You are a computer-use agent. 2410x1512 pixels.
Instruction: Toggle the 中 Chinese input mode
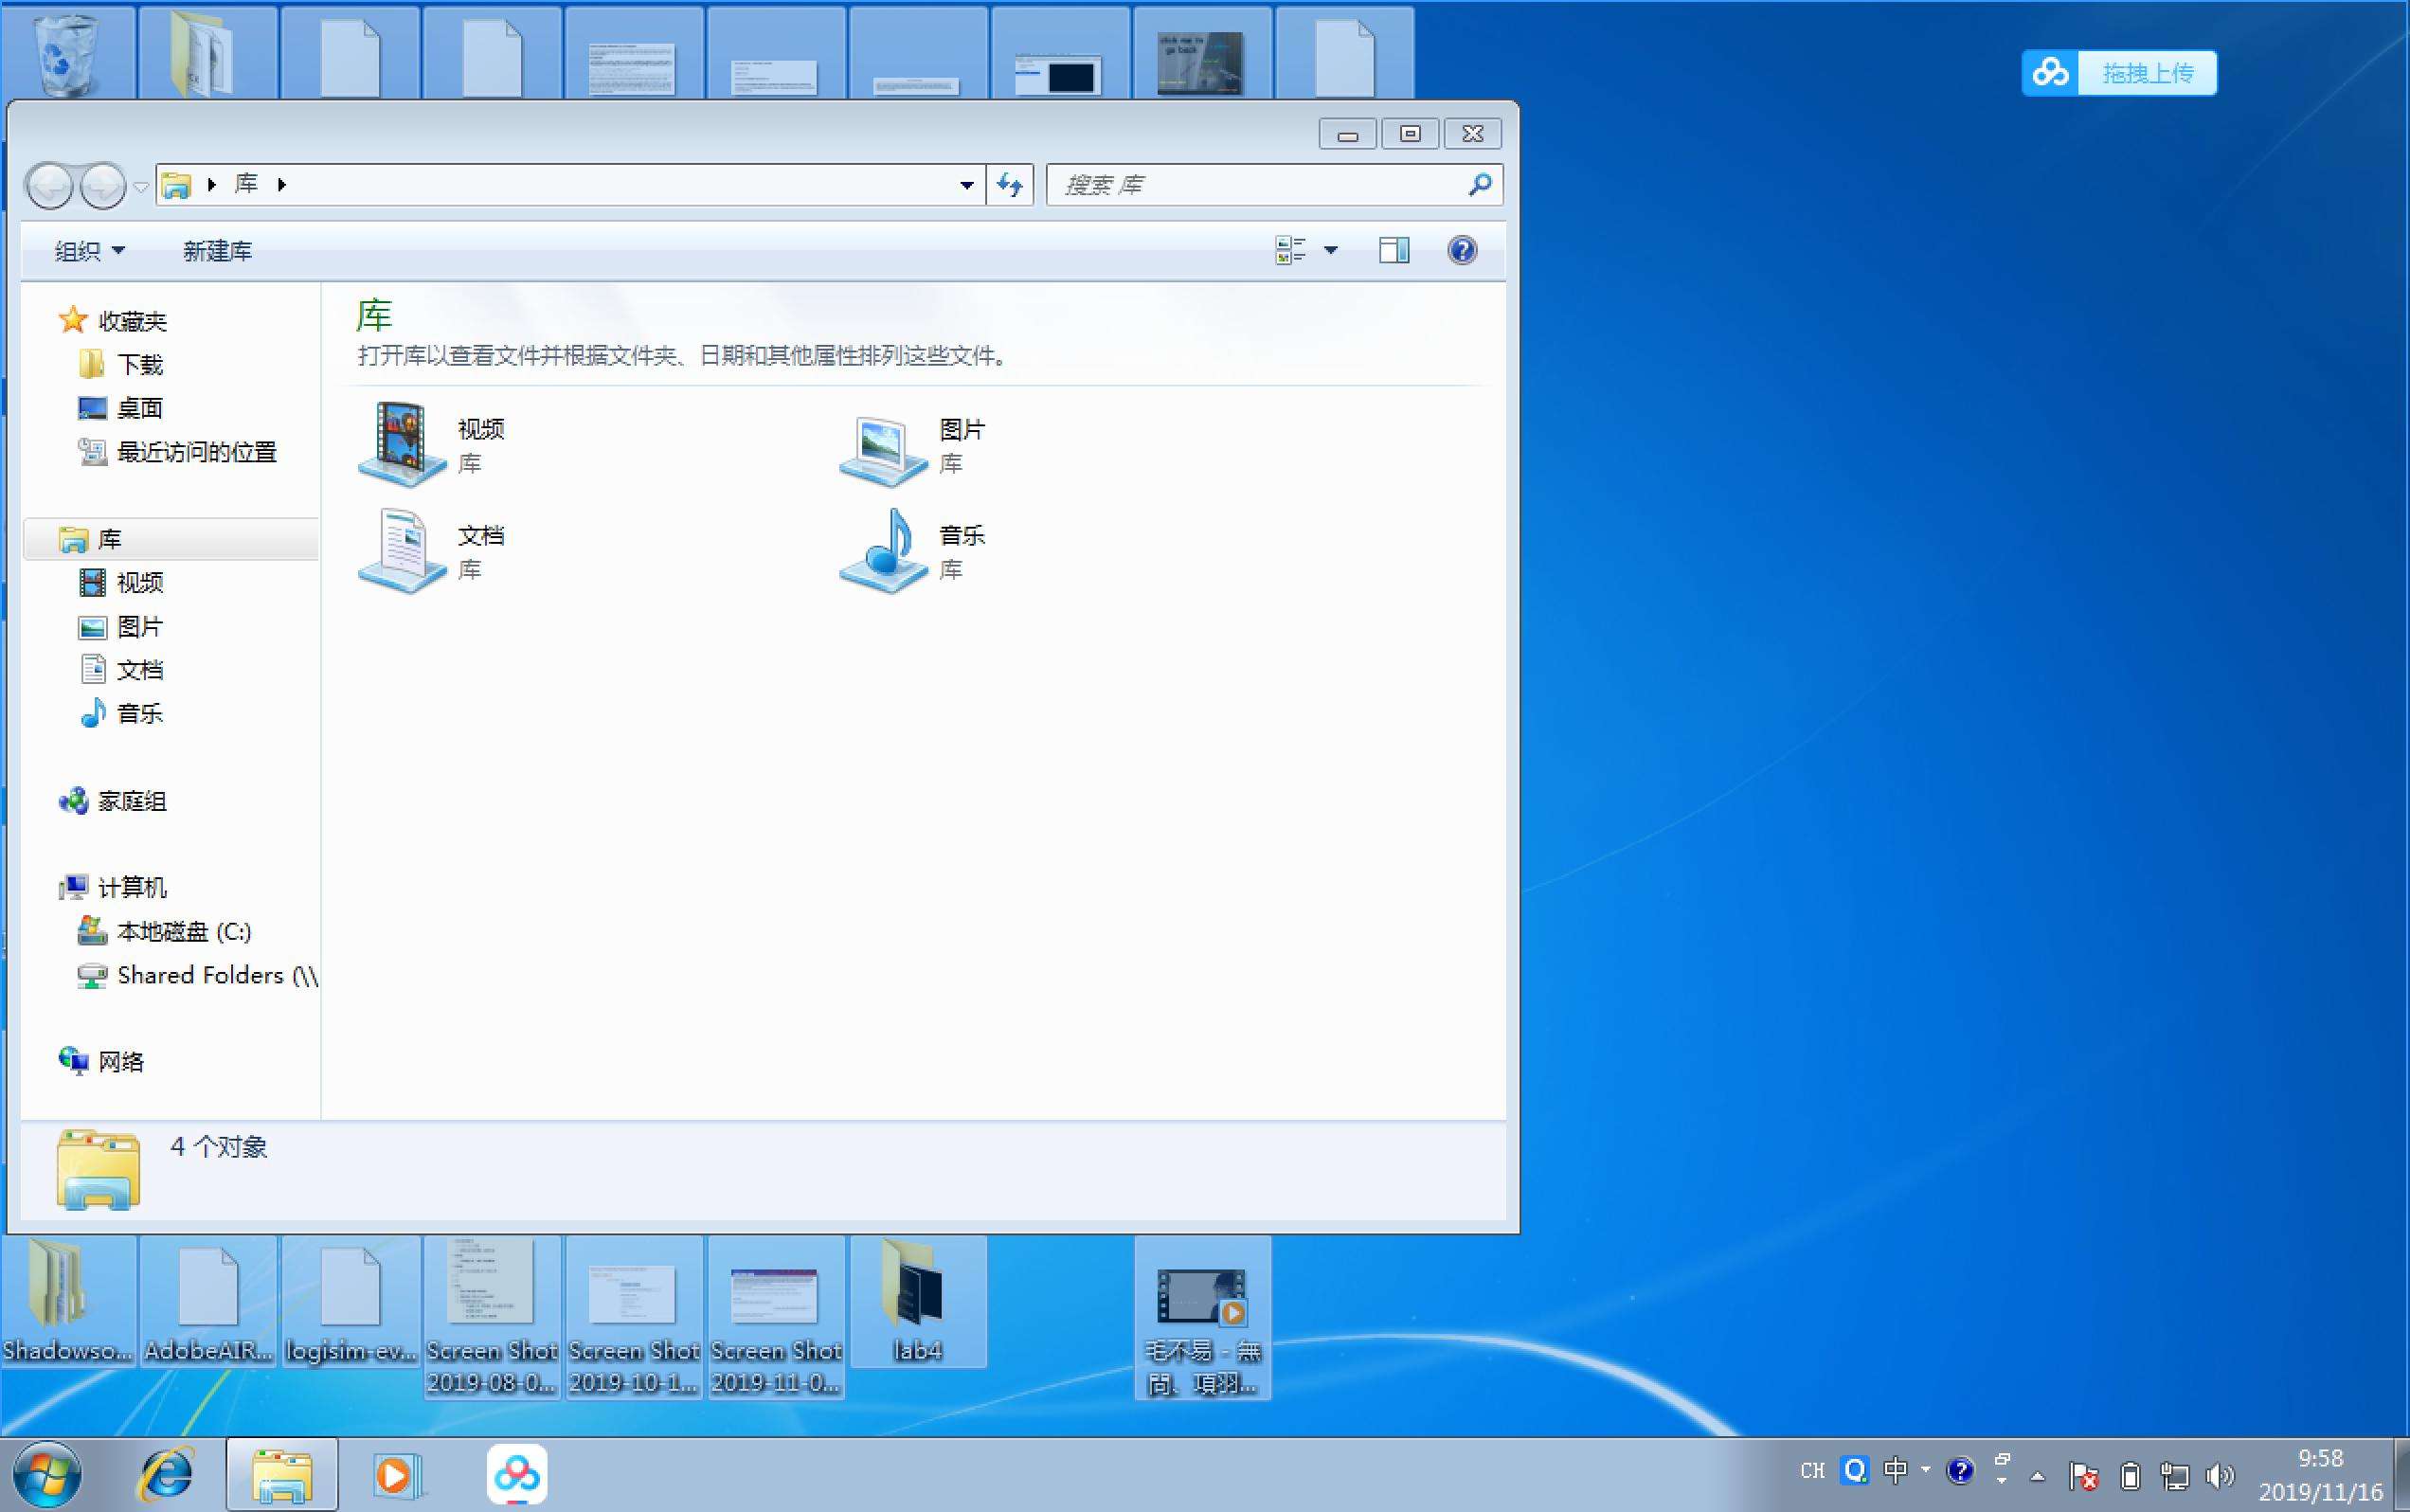click(1895, 1470)
